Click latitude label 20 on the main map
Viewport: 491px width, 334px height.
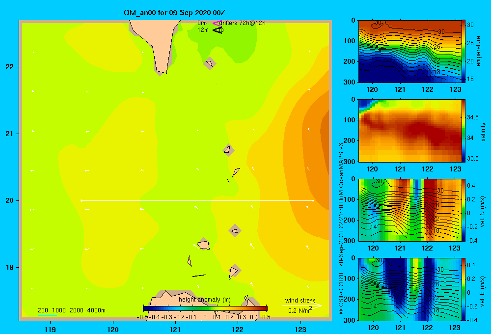point(9,200)
